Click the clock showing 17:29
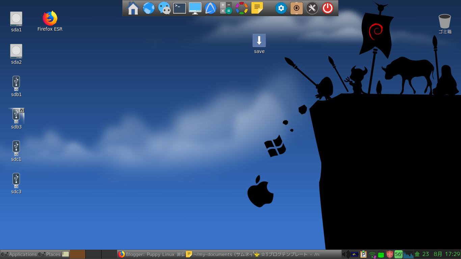This screenshot has width=461, height=259. coord(437,254)
